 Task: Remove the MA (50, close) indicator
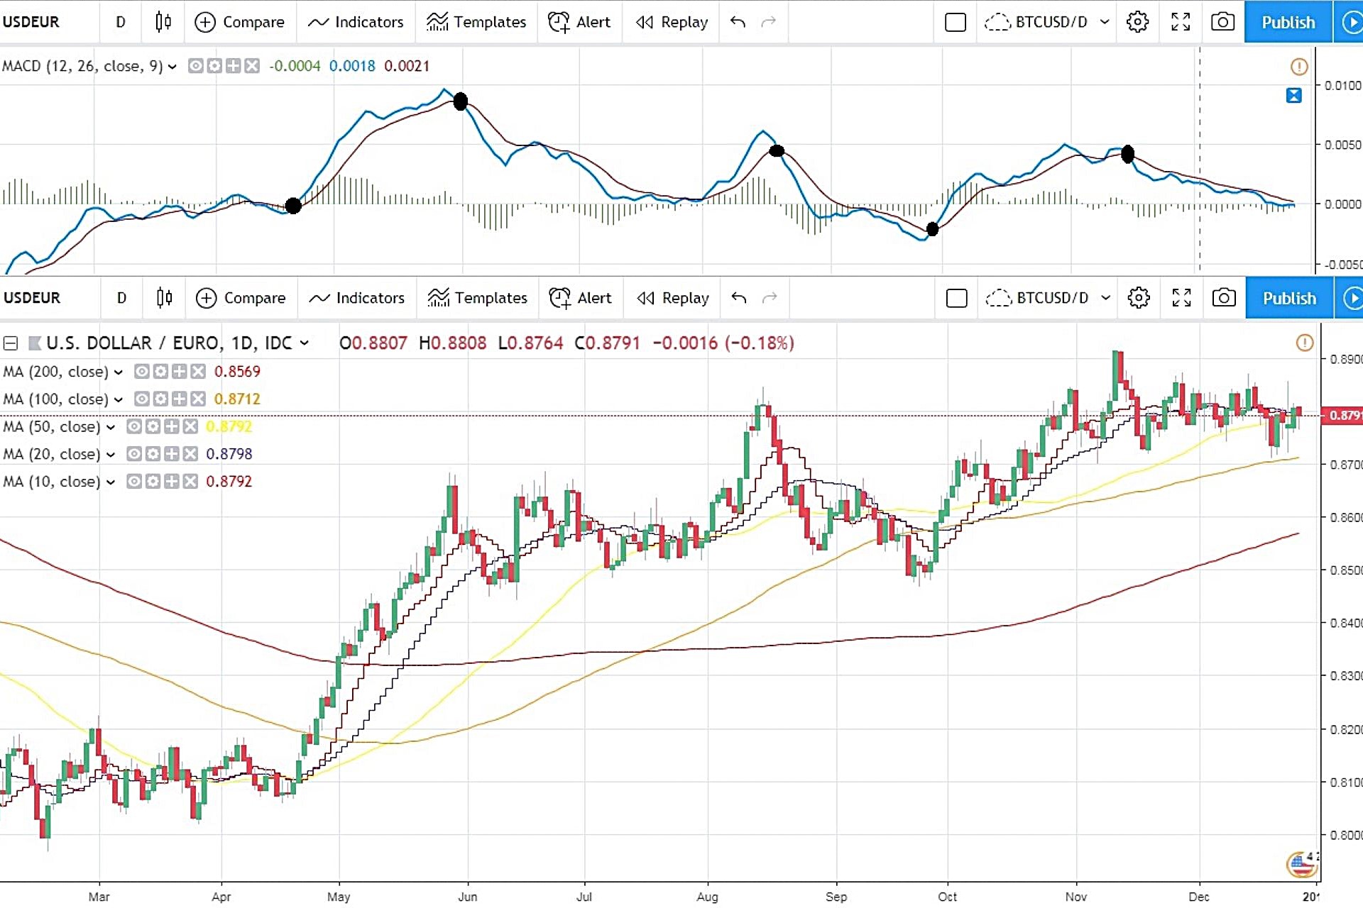point(190,426)
